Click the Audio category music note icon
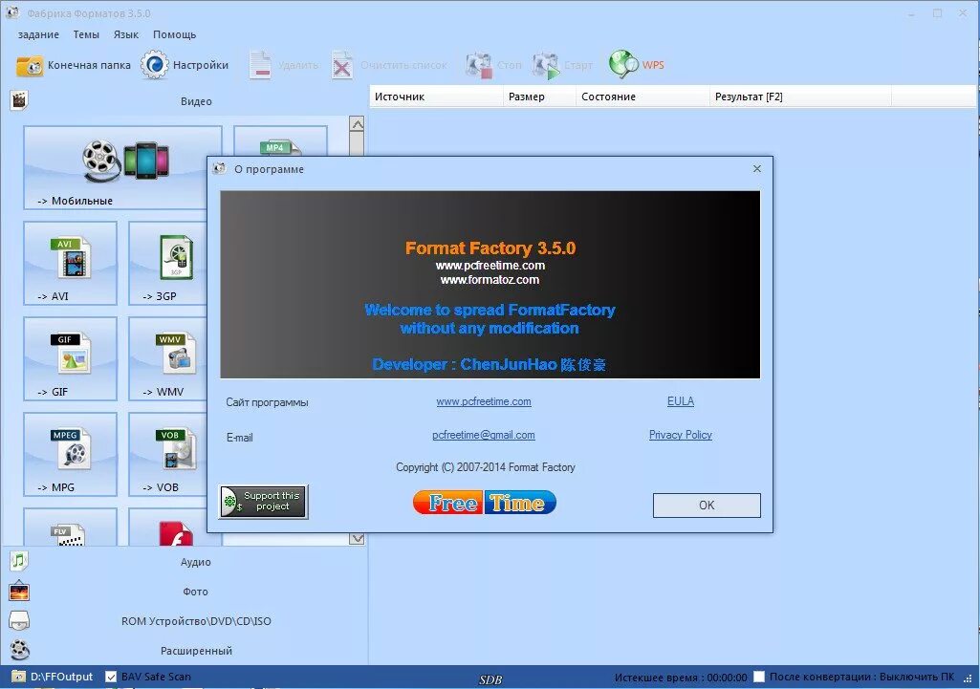The image size is (980, 689). click(x=19, y=561)
